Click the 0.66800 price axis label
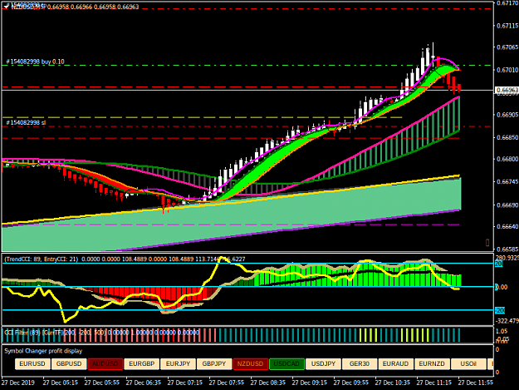Image resolution: width=519 pixels, height=390 pixels. 507,159
